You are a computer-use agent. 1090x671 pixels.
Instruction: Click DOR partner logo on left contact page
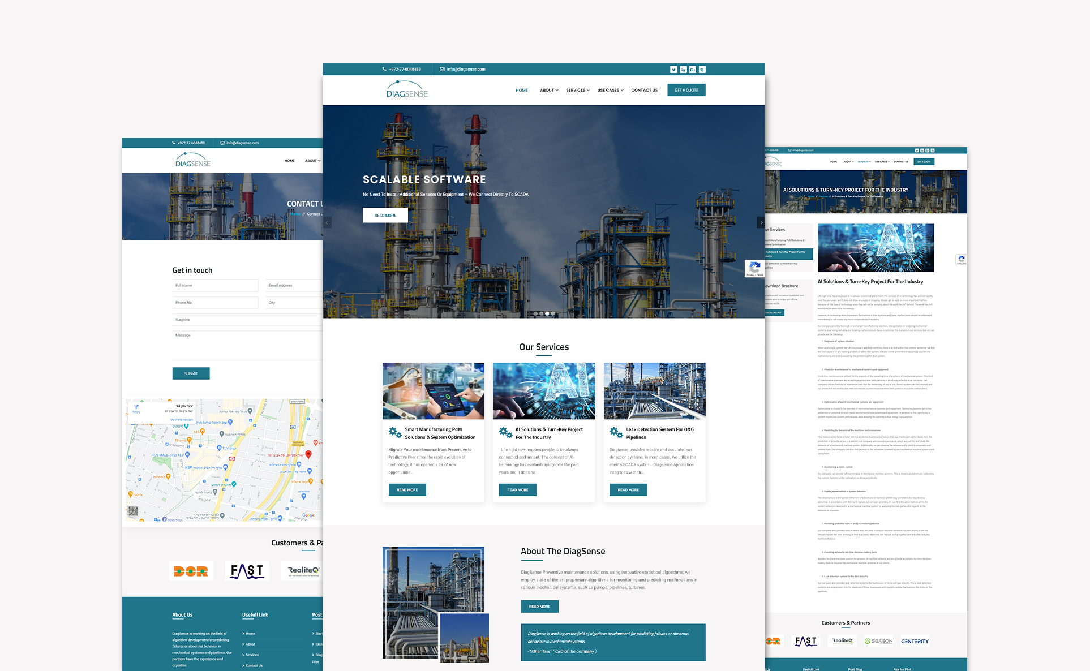pyautogui.click(x=191, y=571)
